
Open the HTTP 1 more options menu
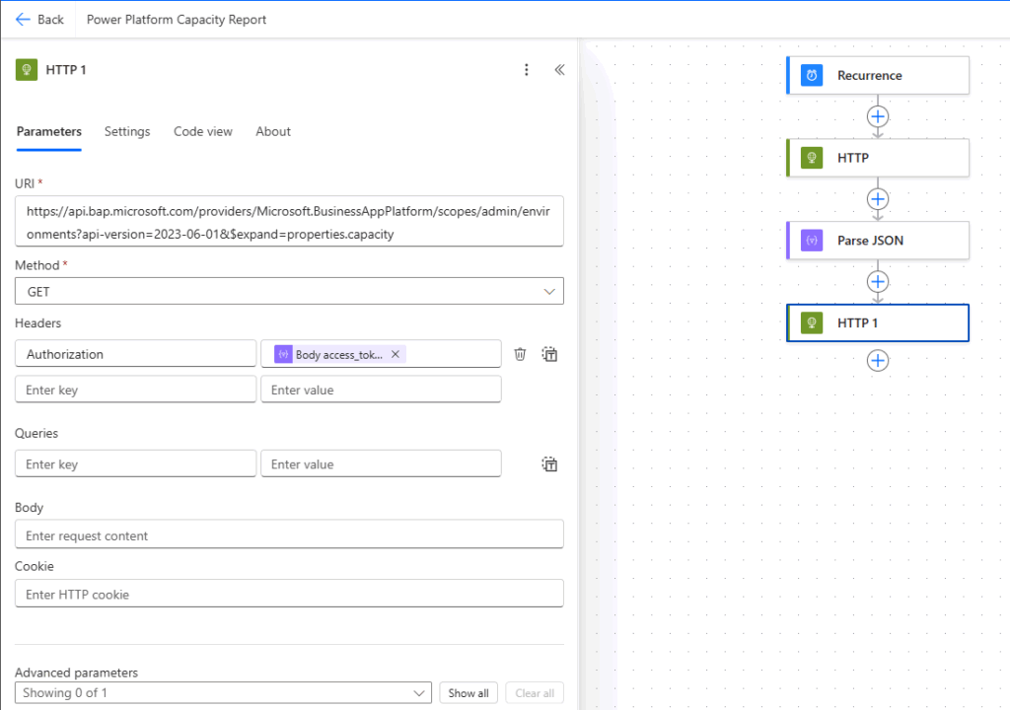(x=527, y=70)
